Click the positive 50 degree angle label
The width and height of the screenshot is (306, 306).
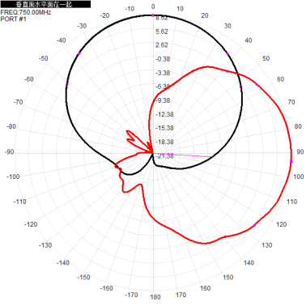point(266,58)
